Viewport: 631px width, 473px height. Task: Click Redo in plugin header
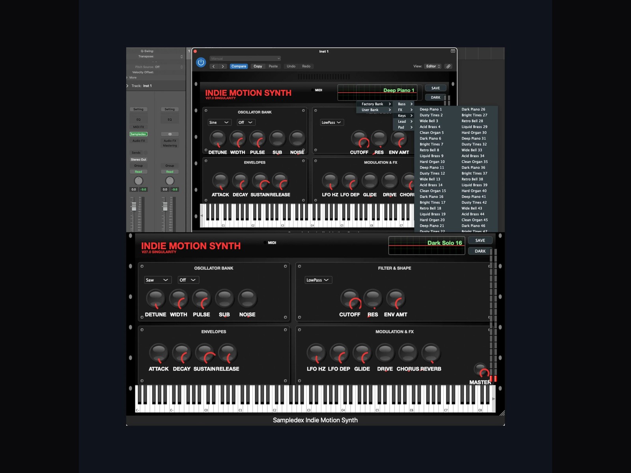(306, 66)
